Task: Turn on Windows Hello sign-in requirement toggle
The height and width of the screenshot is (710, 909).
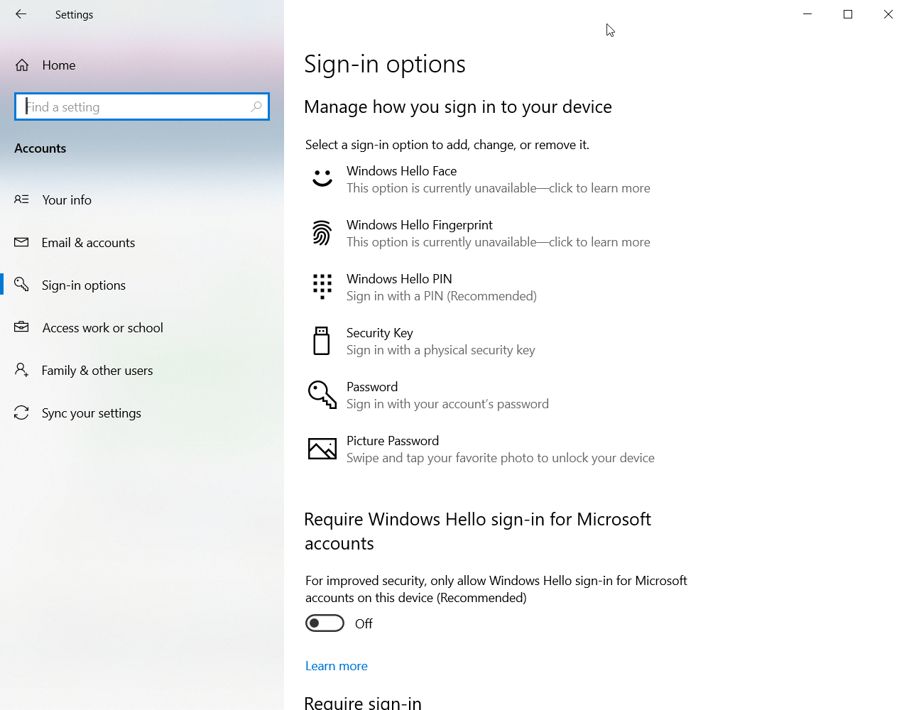Action: pyautogui.click(x=325, y=623)
